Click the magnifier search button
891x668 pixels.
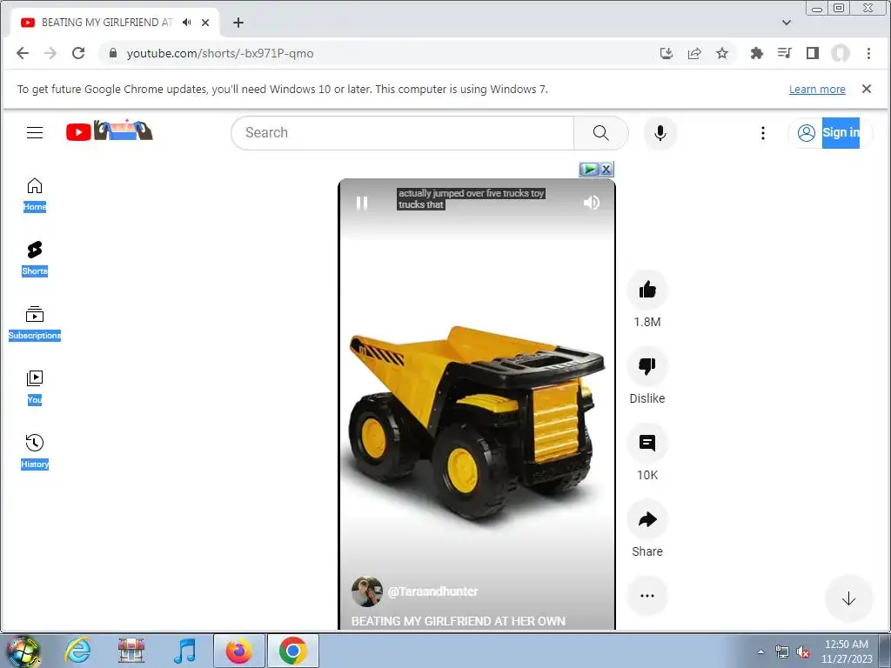601,133
